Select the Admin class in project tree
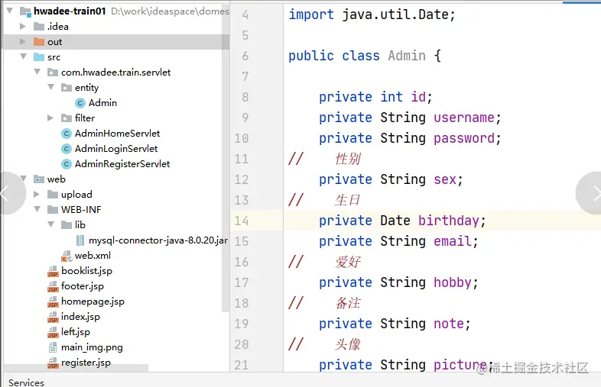Screen dimensions: 601x387 102,102
